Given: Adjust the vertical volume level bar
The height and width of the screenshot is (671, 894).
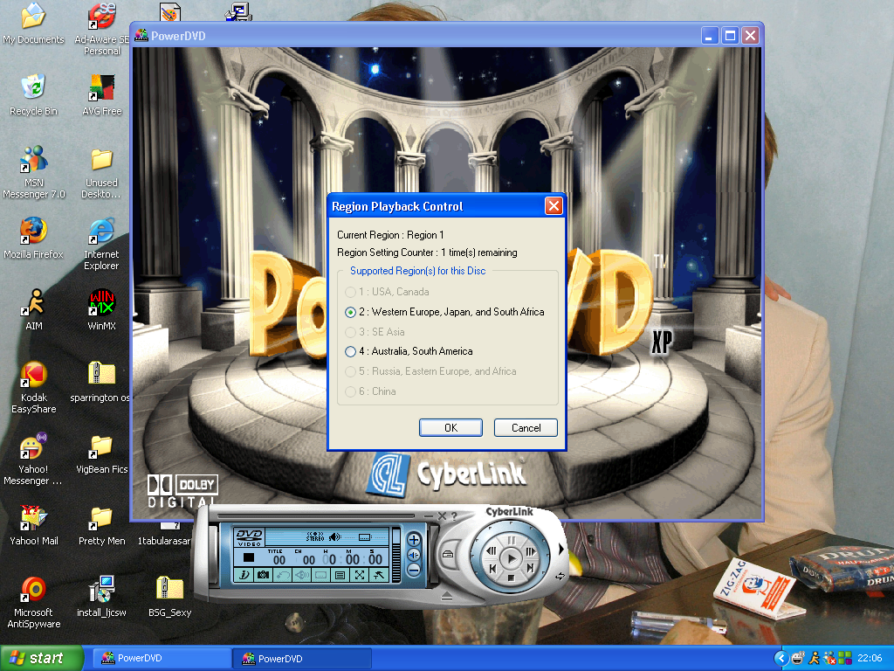Looking at the screenshot, I should pyautogui.click(x=396, y=555).
